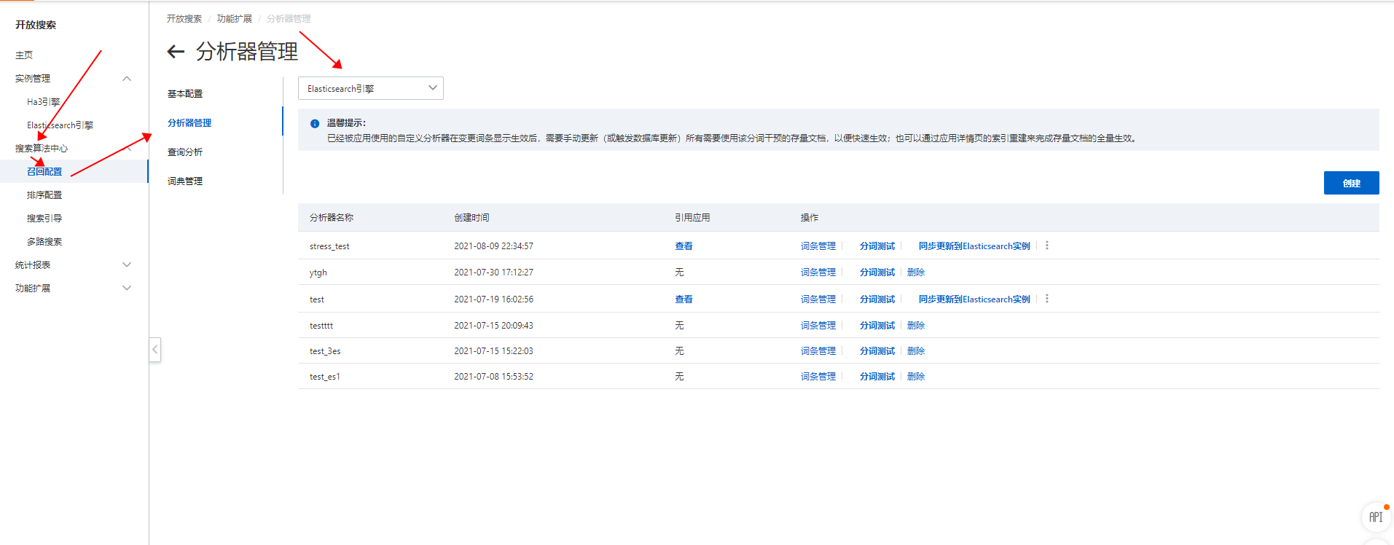Delete the testttt analyzer
Image resolution: width=1394 pixels, height=545 pixels.
tap(916, 326)
